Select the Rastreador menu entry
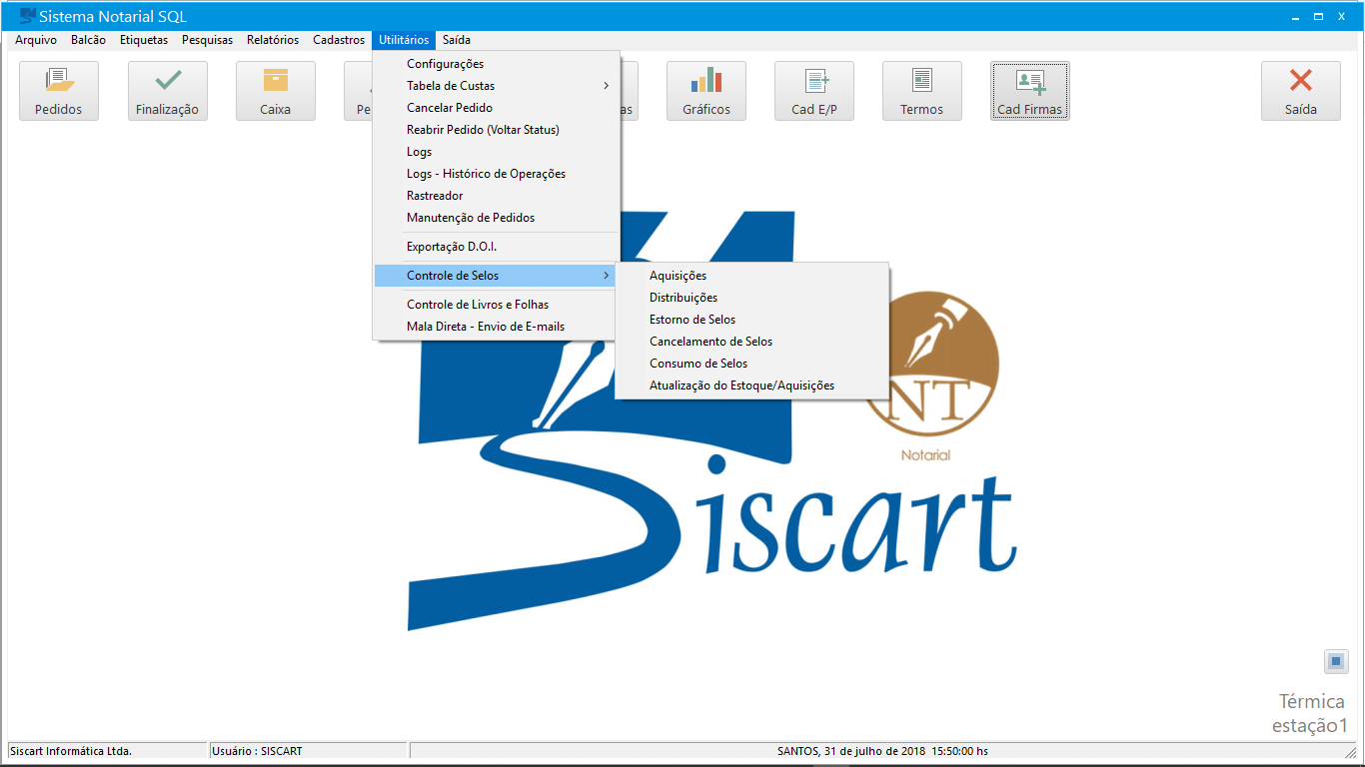The image size is (1365, 767). (497, 196)
